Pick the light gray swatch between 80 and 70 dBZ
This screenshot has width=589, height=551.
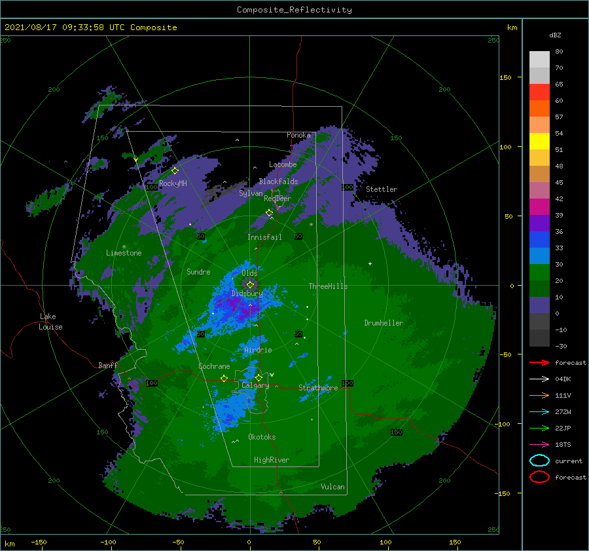coord(539,60)
